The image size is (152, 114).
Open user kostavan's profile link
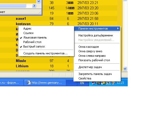click(x=23, y=24)
